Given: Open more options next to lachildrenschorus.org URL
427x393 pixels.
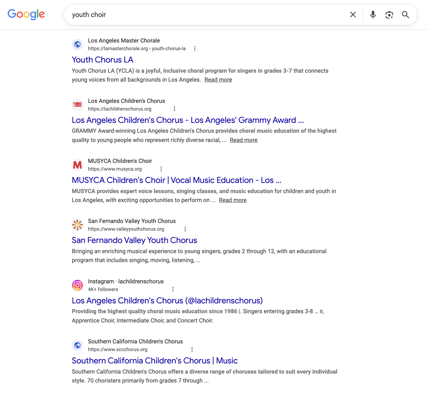Looking at the screenshot, I should point(174,109).
